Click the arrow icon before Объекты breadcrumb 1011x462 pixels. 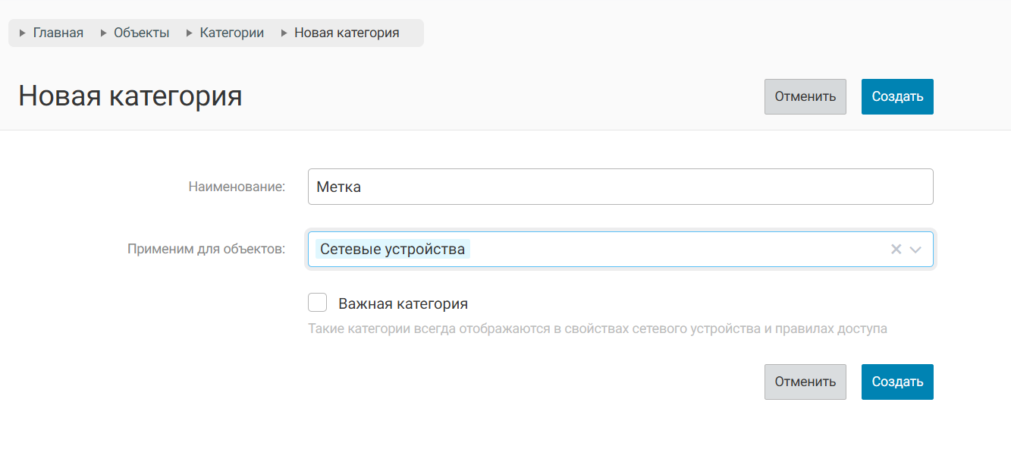pyautogui.click(x=103, y=33)
